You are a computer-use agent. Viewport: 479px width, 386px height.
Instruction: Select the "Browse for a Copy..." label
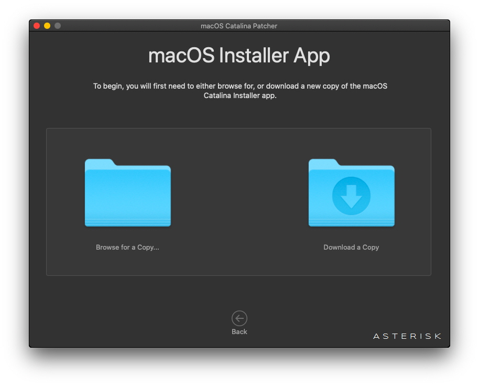(x=127, y=247)
